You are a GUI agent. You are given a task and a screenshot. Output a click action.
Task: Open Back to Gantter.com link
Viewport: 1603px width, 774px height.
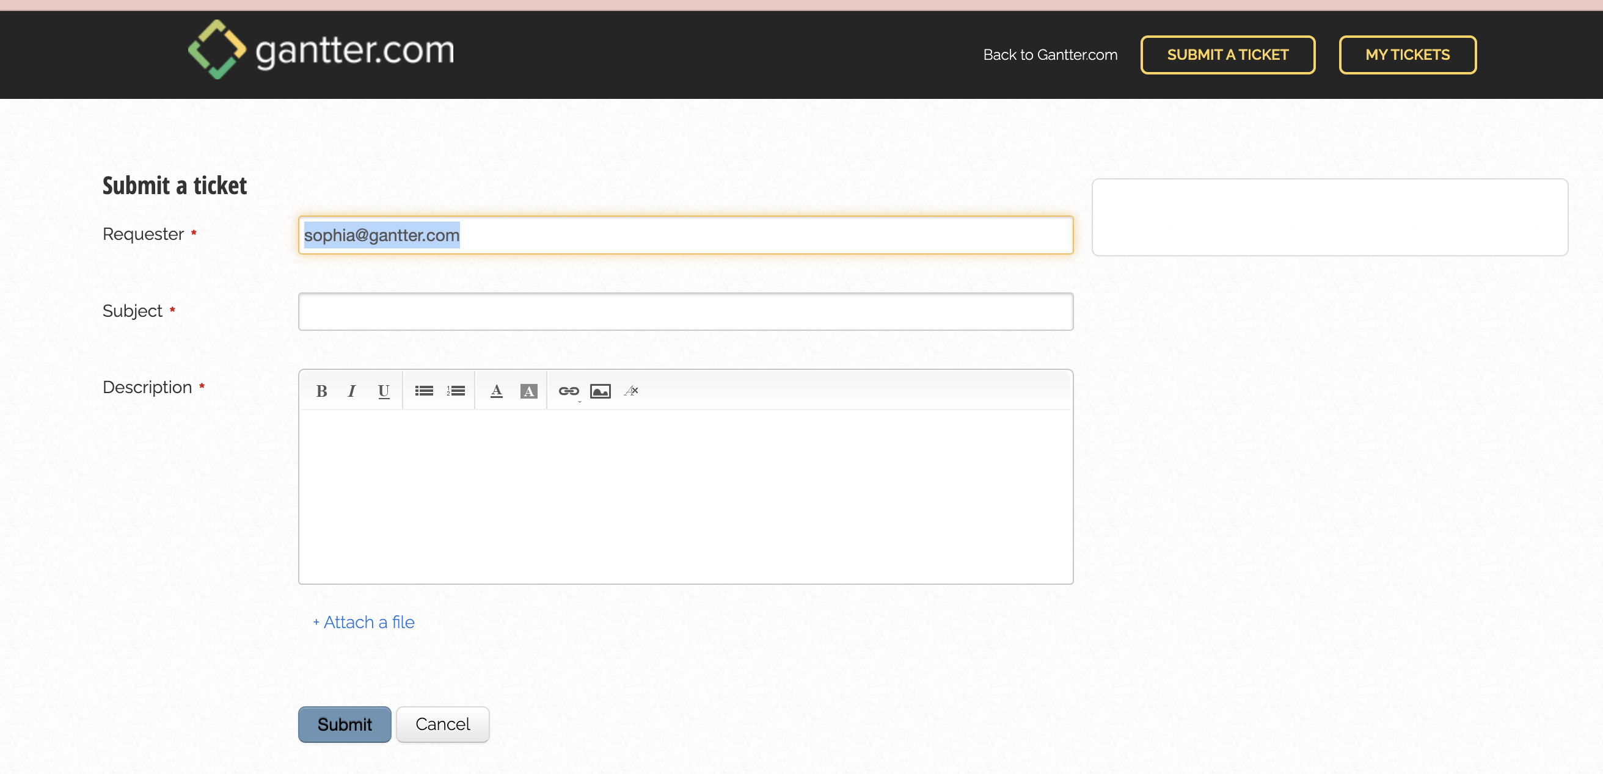point(1050,55)
